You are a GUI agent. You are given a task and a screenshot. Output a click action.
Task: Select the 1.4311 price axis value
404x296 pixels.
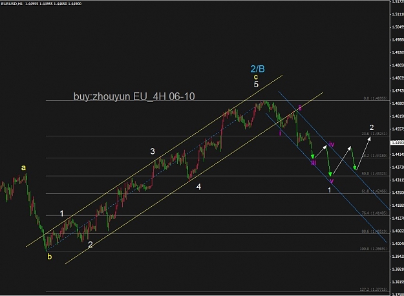coord(398,180)
